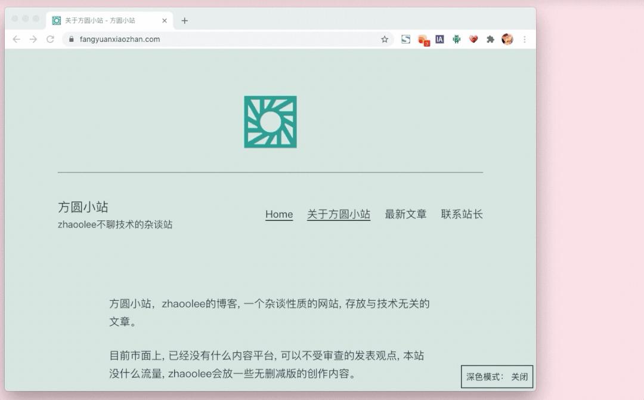Click the site logo at the top
644x400 pixels.
click(x=270, y=121)
